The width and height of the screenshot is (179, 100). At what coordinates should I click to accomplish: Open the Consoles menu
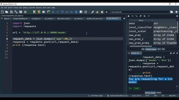point(32,7)
